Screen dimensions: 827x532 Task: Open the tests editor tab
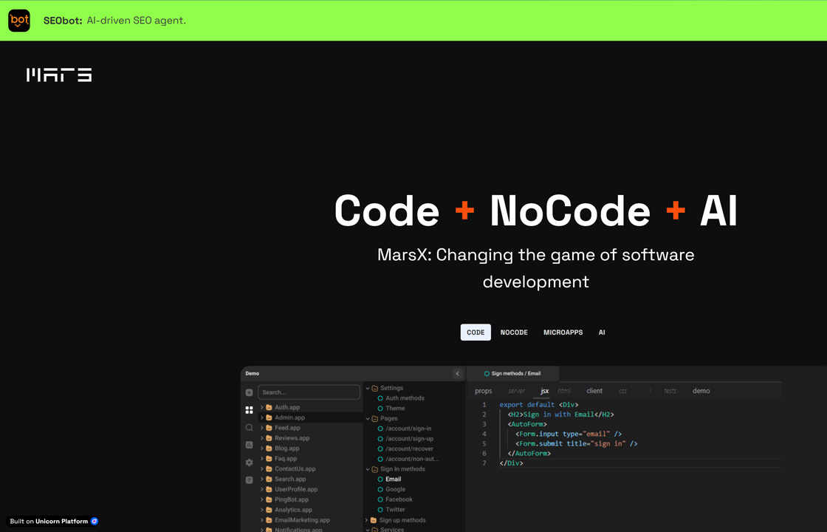click(x=670, y=391)
